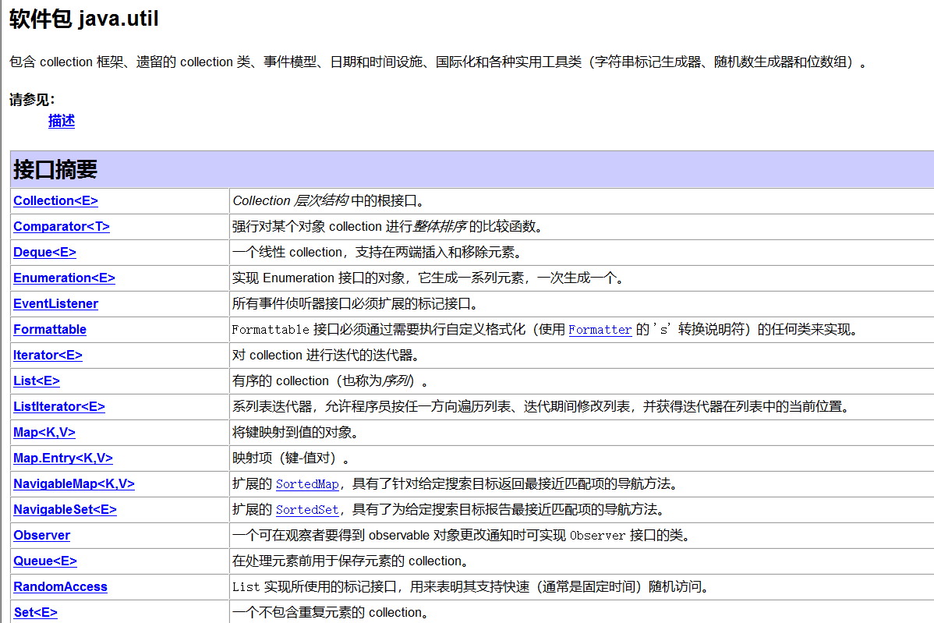
Task: Click the 请参见 label
Action: [x=32, y=100]
